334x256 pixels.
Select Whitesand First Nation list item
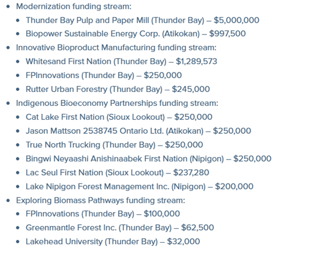(121, 61)
